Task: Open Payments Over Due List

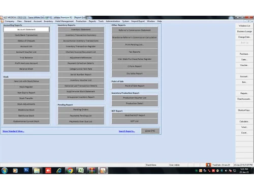Action: click(x=81, y=122)
